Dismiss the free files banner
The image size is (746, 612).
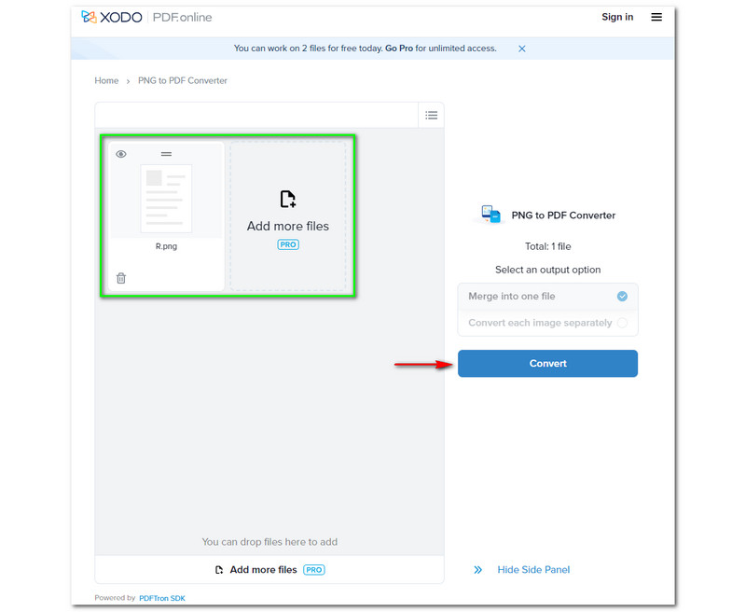(522, 49)
